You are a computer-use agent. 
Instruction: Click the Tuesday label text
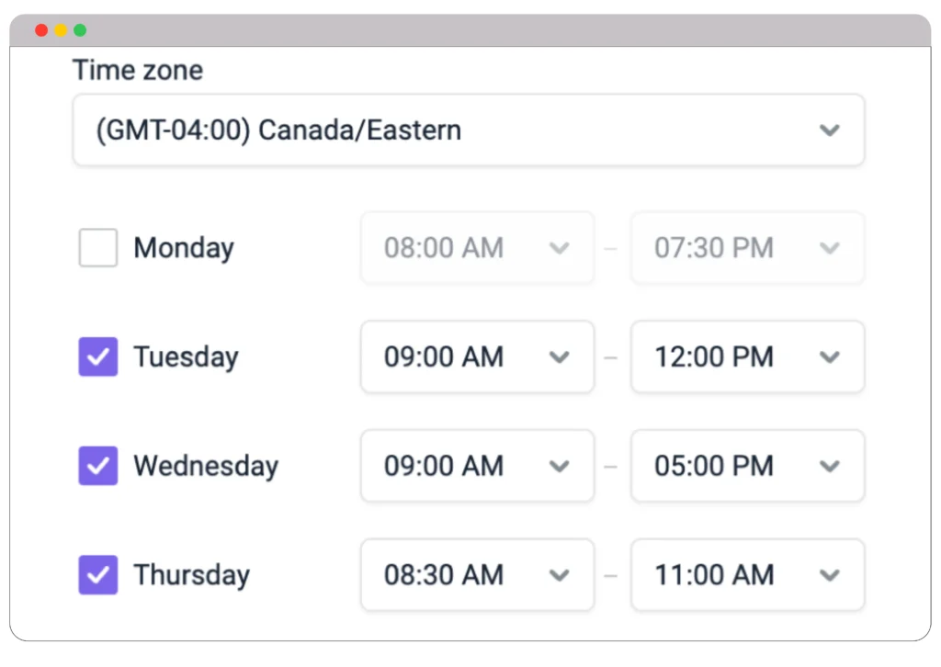[x=186, y=356]
